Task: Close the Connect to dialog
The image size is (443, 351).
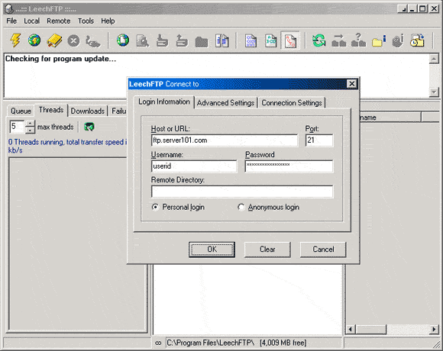Action: click(352, 84)
